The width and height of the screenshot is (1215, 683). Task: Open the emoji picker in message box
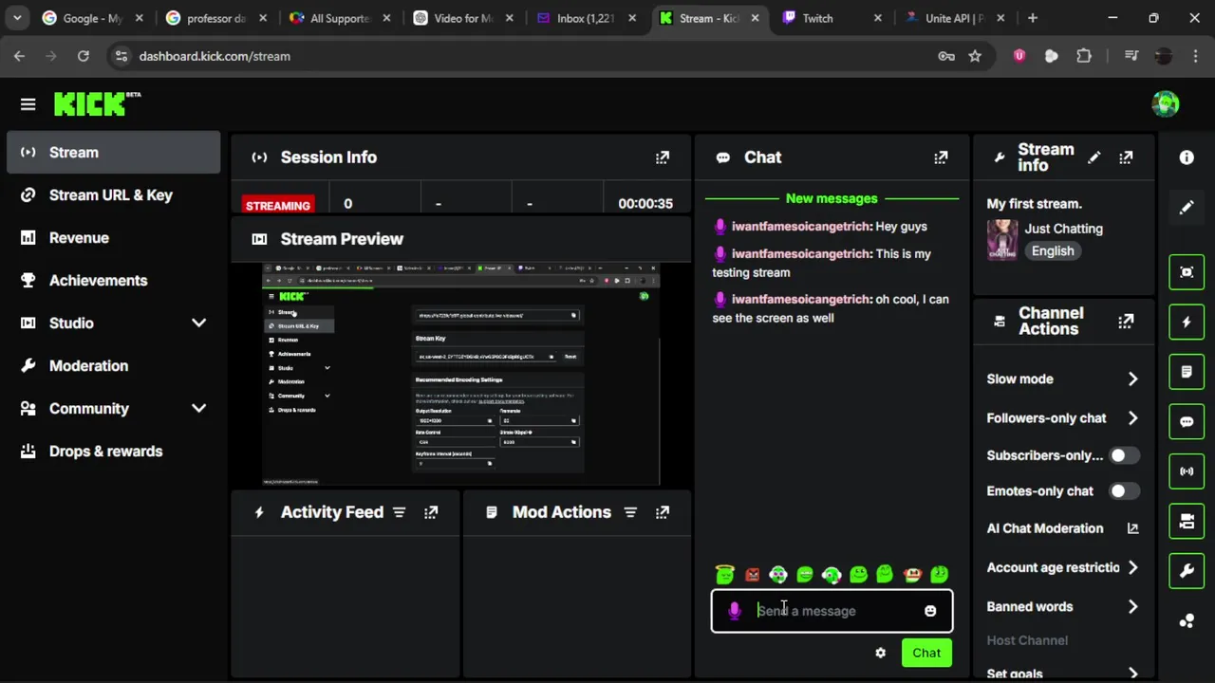pyautogui.click(x=930, y=611)
